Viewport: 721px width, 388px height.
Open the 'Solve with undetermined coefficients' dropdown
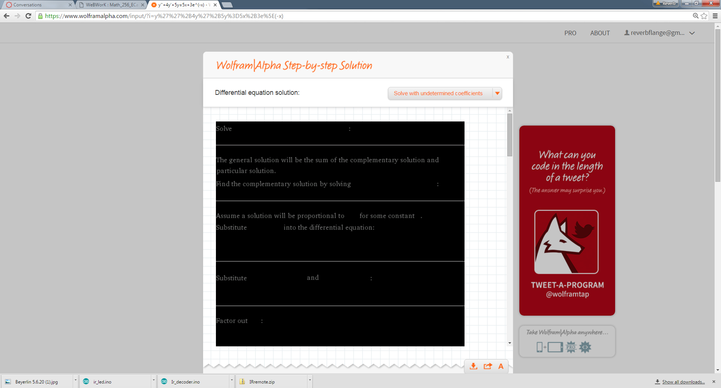[x=445, y=93]
